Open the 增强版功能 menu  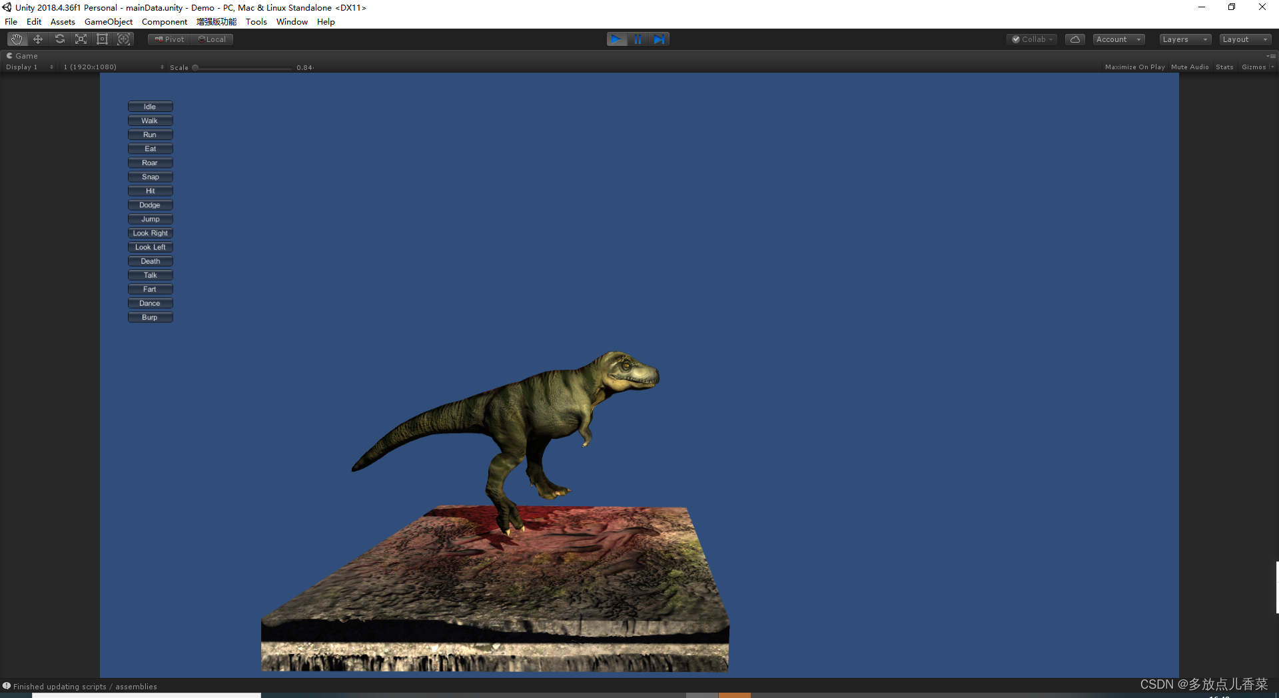pyautogui.click(x=216, y=22)
